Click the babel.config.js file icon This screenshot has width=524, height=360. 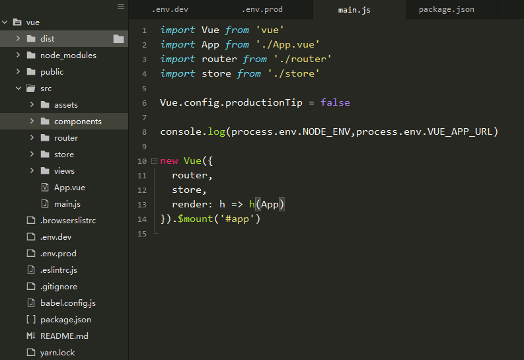click(31, 303)
